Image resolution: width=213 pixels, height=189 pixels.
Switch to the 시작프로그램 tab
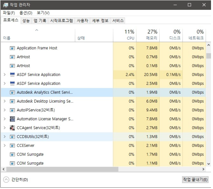62,21
